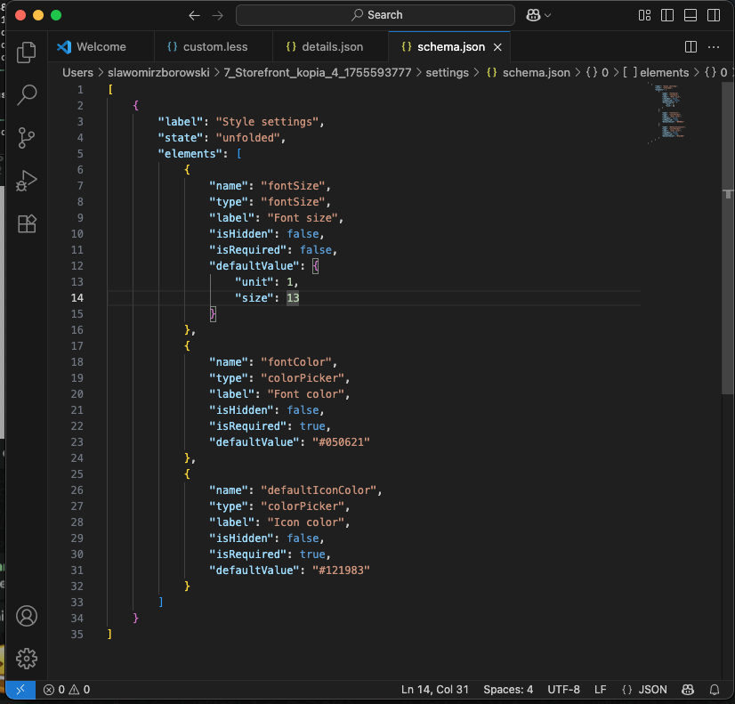Open the Run and Debug view

tap(27, 181)
